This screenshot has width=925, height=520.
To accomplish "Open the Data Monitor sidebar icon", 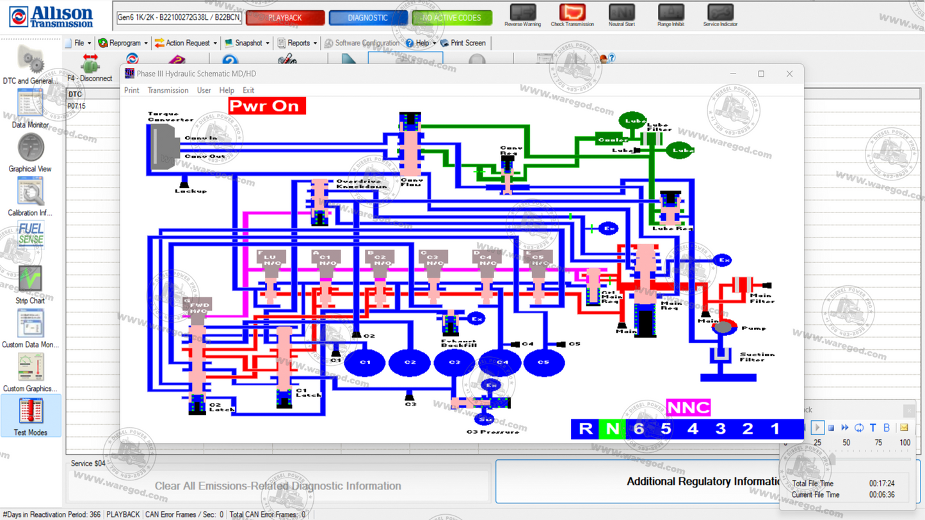I will pos(30,103).
